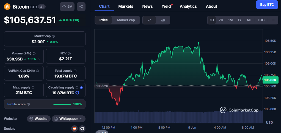This screenshot has width=281, height=133.
Task: Click the USD currency label on chart
Action: click(x=269, y=123)
